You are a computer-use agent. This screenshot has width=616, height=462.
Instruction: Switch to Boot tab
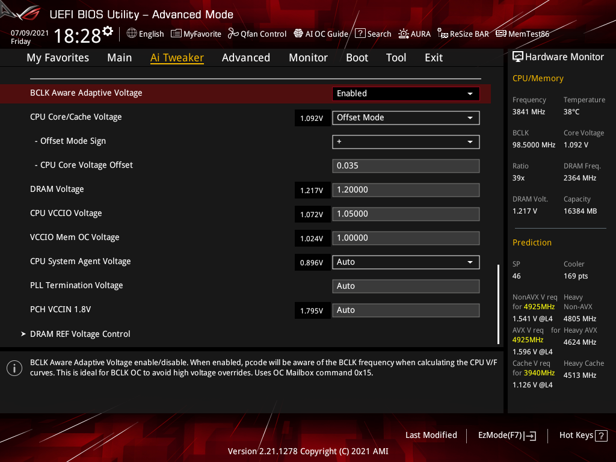[x=357, y=58]
